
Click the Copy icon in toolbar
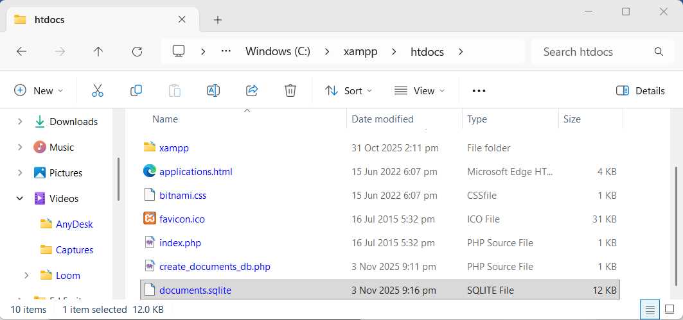click(136, 90)
